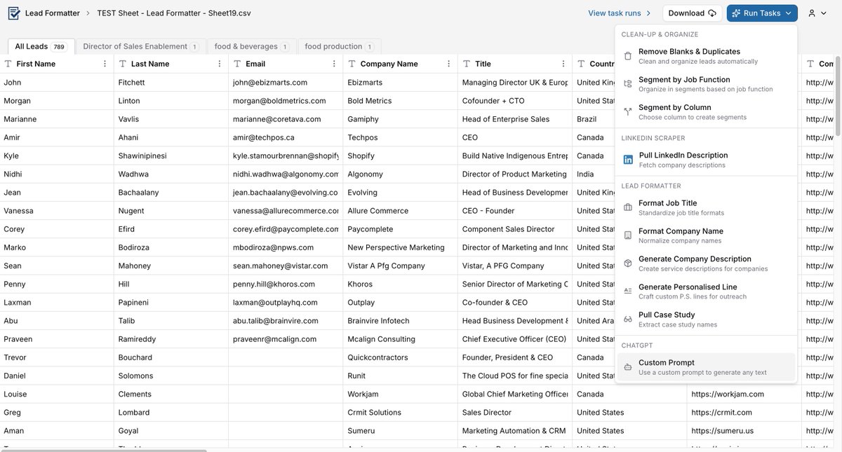Click the Download cloud icon
Screen dimensions: 842x452
(712, 13)
